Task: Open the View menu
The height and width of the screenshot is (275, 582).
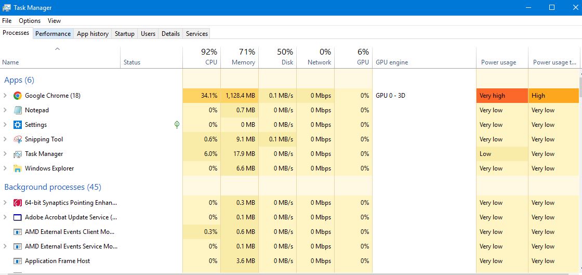Action: coord(54,21)
